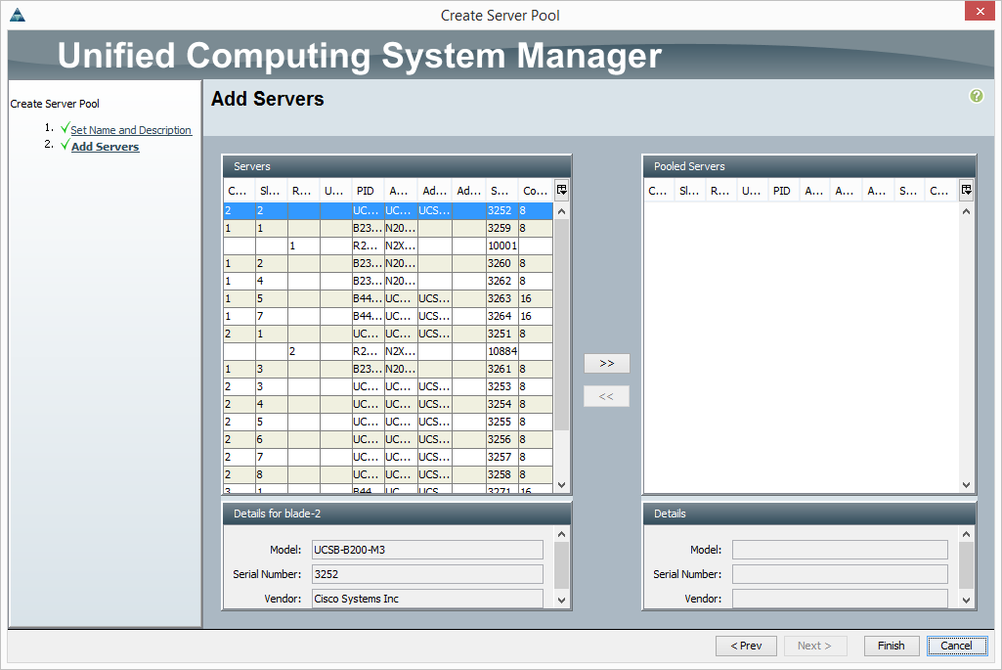The width and height of the screenshot is (1002, 670).
Task: Click the S... column header in Servers table
Action: (x=501, y=191)
